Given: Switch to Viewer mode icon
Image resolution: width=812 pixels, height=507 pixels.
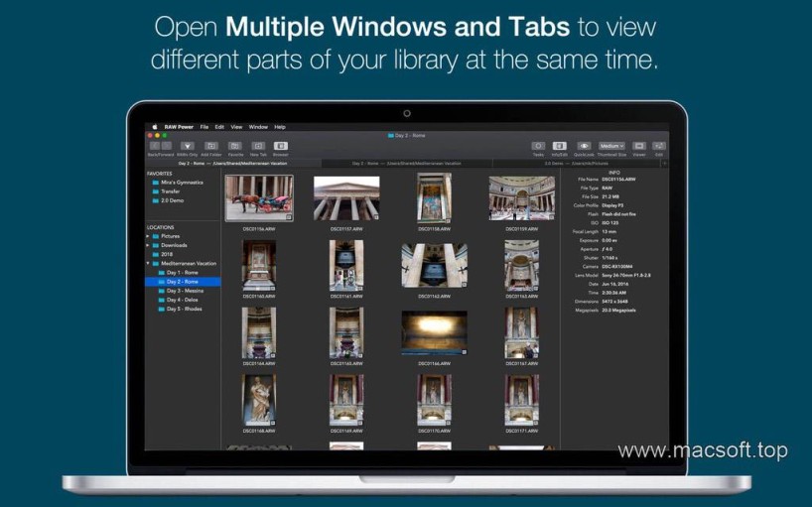Looking at the screenshot, I should click(x=639, y=146).
